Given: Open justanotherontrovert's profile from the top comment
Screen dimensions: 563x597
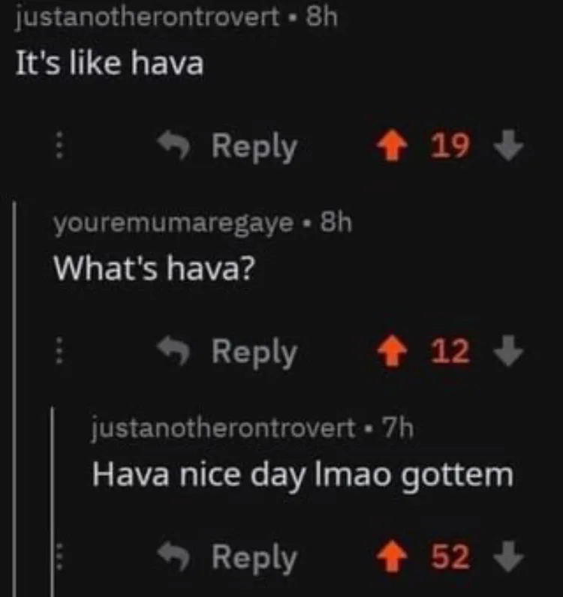Looking at the screenshot, I should coord(147,17).
